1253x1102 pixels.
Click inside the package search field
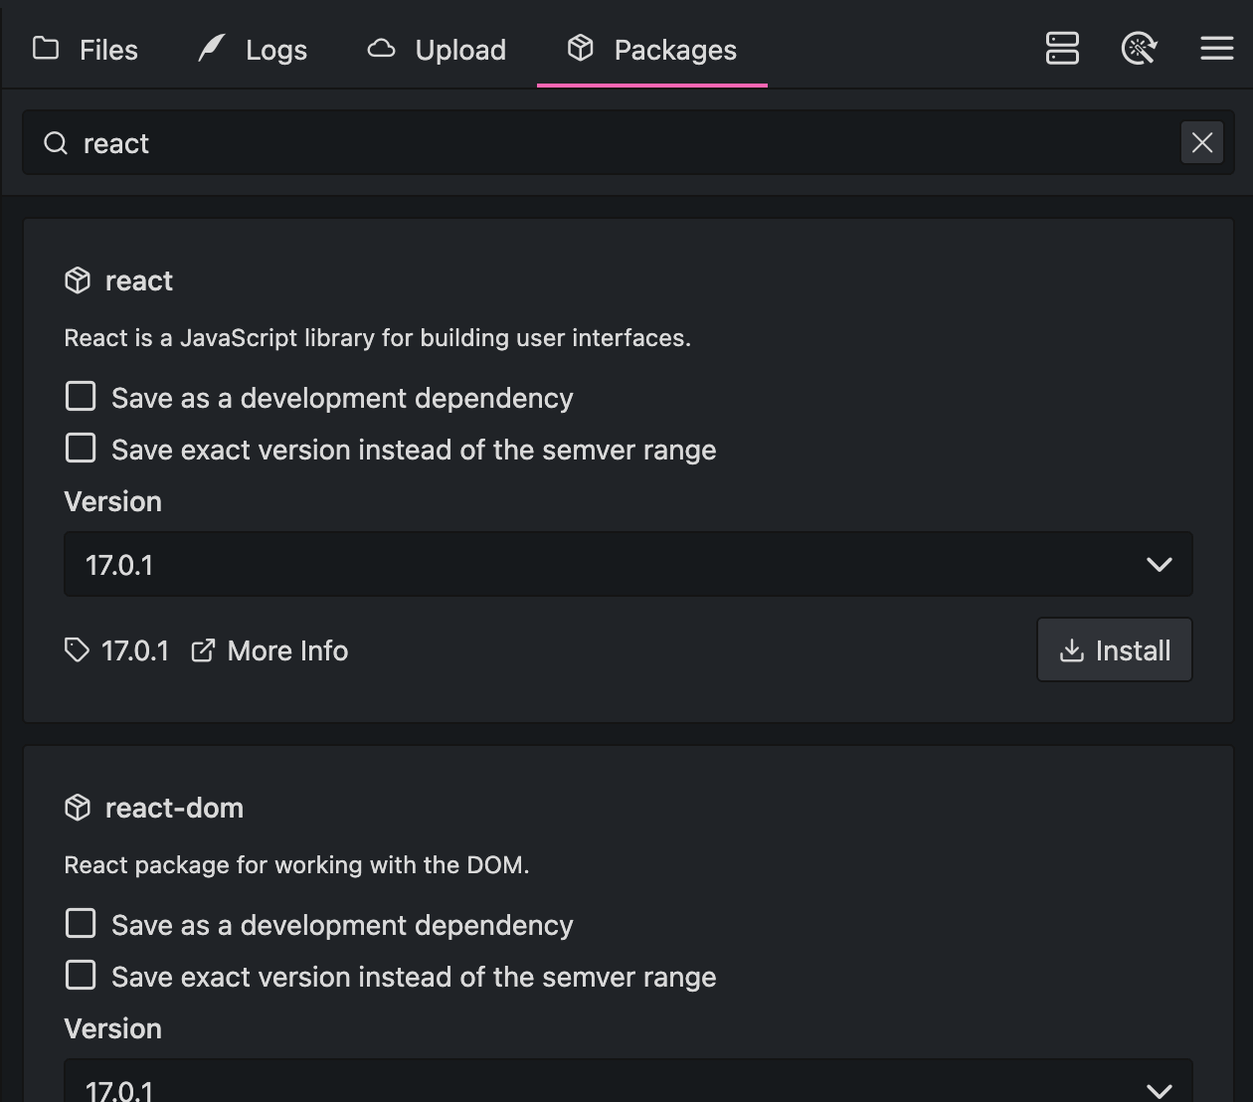coord(597,142)
